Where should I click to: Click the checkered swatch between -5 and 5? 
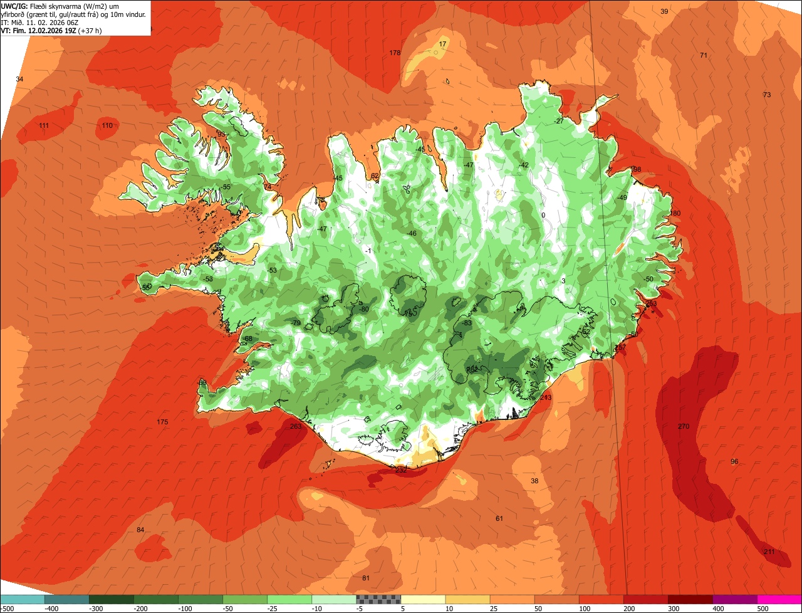click(378, 599)
